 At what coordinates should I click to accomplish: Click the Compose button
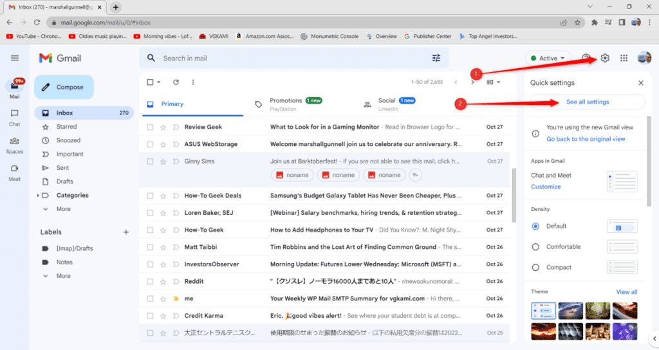[64, 87]
